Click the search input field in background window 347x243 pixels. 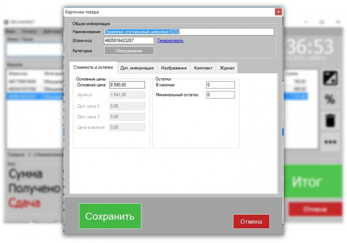[35, 49]
